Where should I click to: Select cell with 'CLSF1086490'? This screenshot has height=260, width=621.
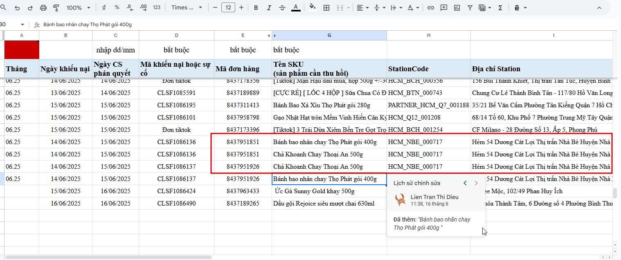[176, 203]
